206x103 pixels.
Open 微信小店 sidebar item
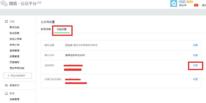pos(14,45)
